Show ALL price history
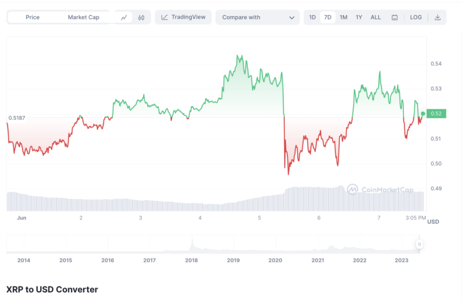The height and width of the screenshot is (300, 462). [x=376, y=17]
